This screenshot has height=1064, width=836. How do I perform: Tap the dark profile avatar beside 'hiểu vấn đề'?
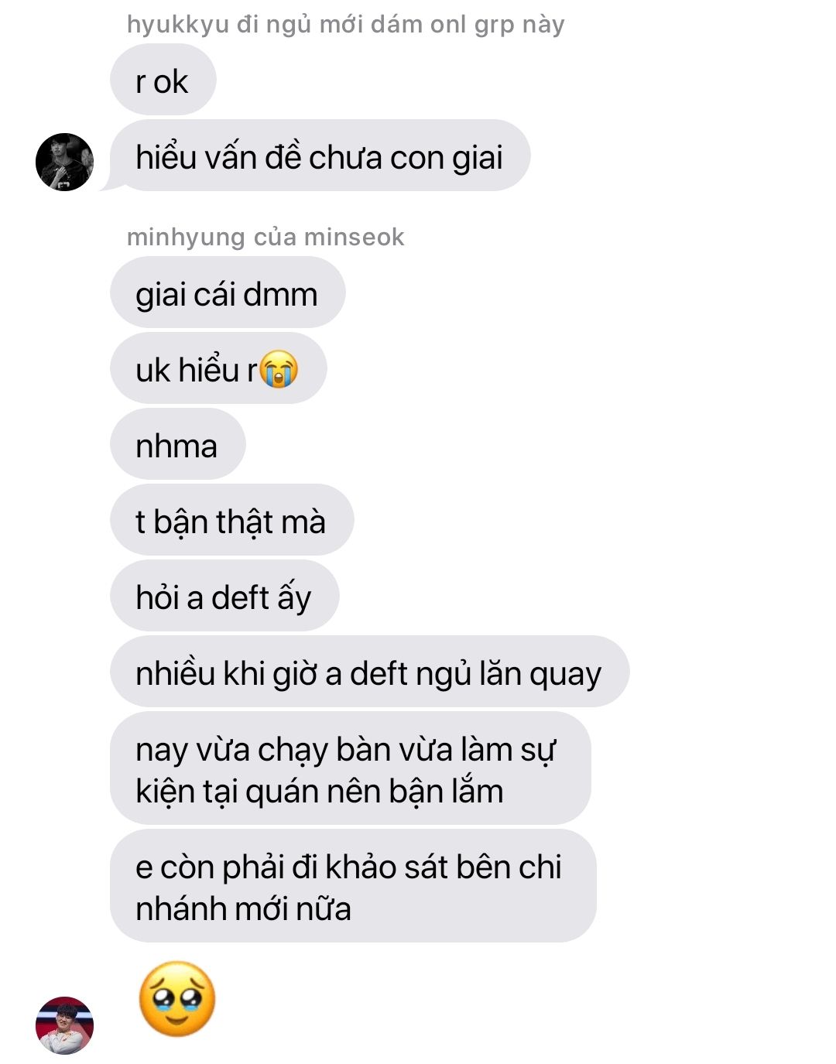tap(64, 162)
